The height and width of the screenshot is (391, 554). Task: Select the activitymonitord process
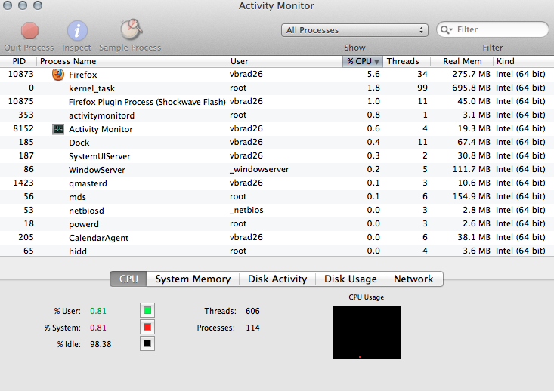(277, 115)
